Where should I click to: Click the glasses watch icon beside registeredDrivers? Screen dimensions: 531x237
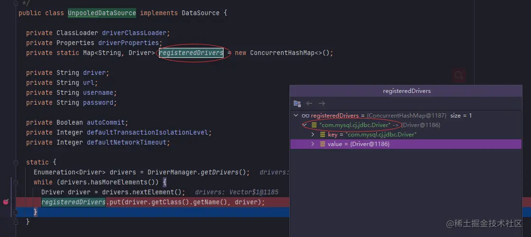point(306,116)
